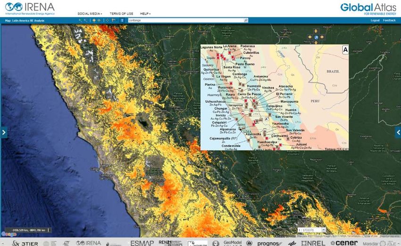The image size is (401, 246).
Task: Open the SOCIAL MEDIA menu
Action: [90, 14]
